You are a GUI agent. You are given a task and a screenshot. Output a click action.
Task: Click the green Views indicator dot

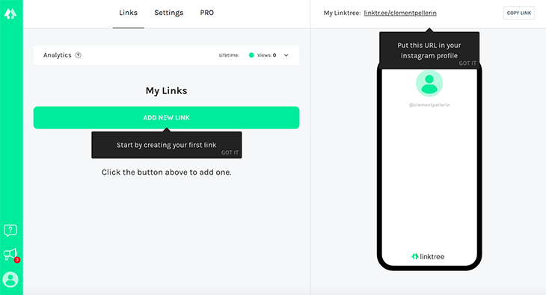tap(251, 55)
